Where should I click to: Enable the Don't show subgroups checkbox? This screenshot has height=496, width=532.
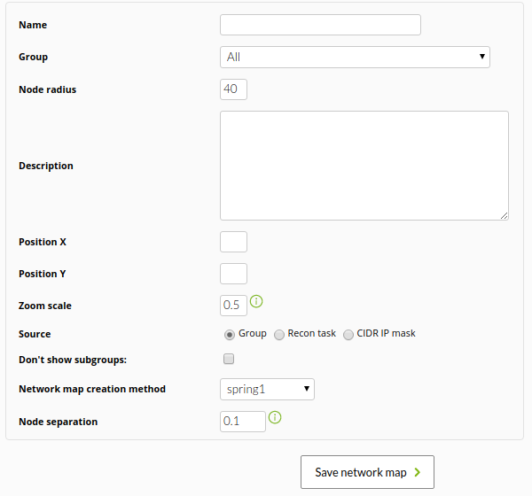(x=229, y=359)
